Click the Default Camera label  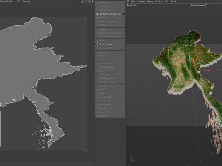click(199, 5)
